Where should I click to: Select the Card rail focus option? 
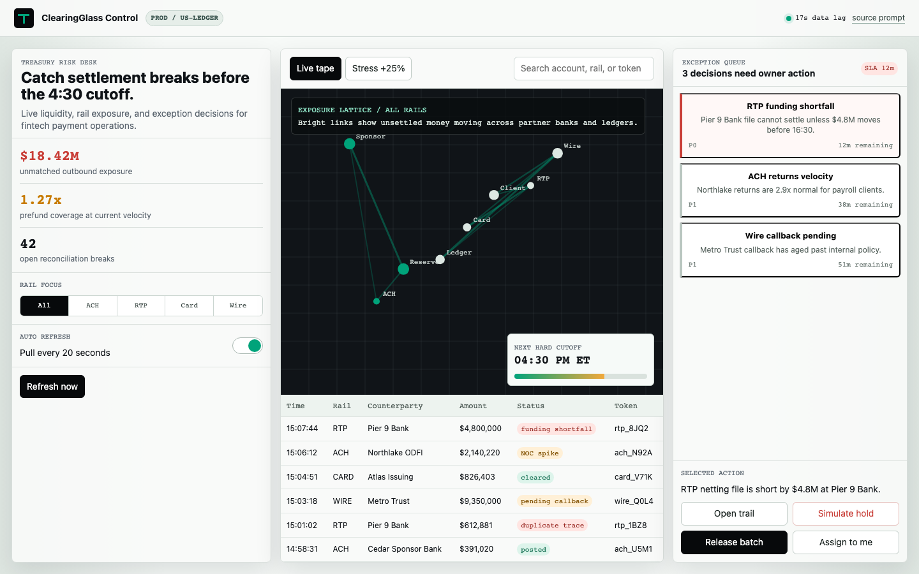coord(190,305)
